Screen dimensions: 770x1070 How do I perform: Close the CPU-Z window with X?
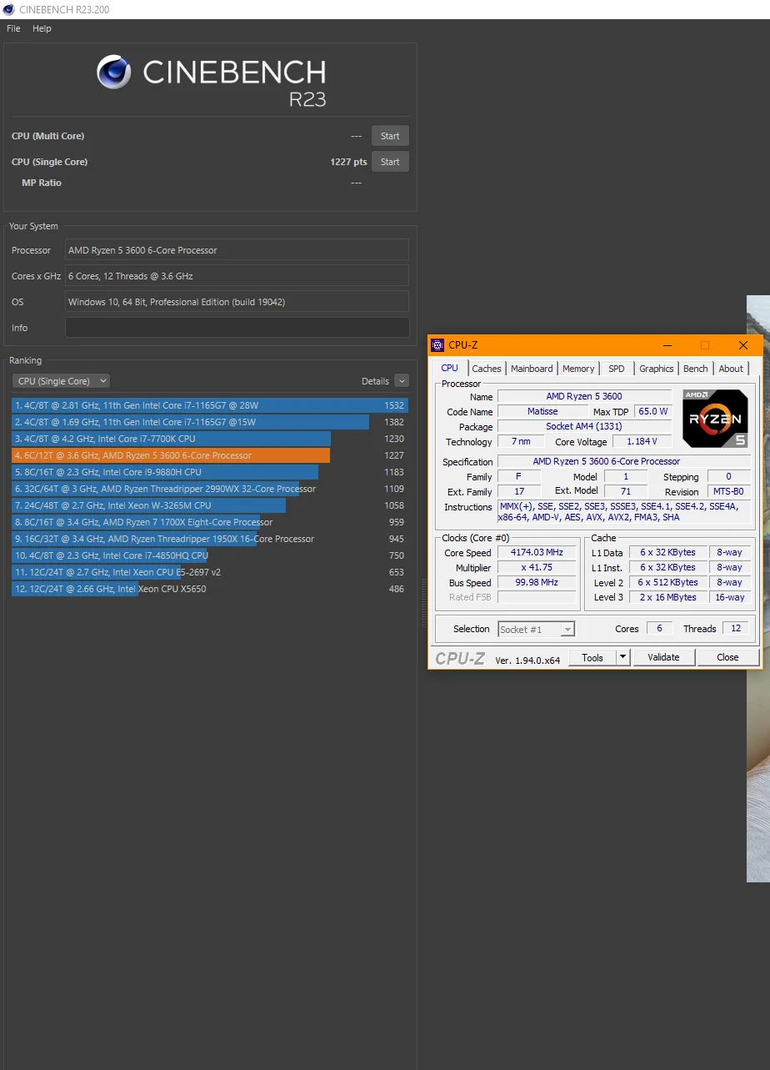click(743, 345)
